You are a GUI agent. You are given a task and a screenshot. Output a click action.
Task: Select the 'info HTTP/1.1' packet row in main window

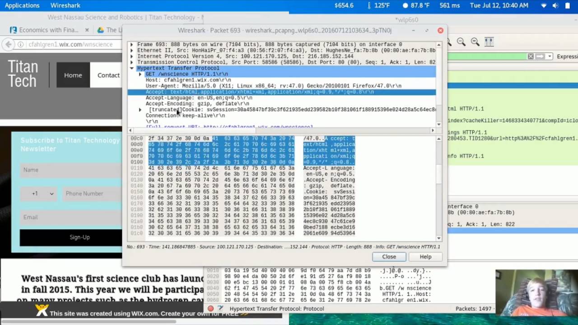[513, 156]
